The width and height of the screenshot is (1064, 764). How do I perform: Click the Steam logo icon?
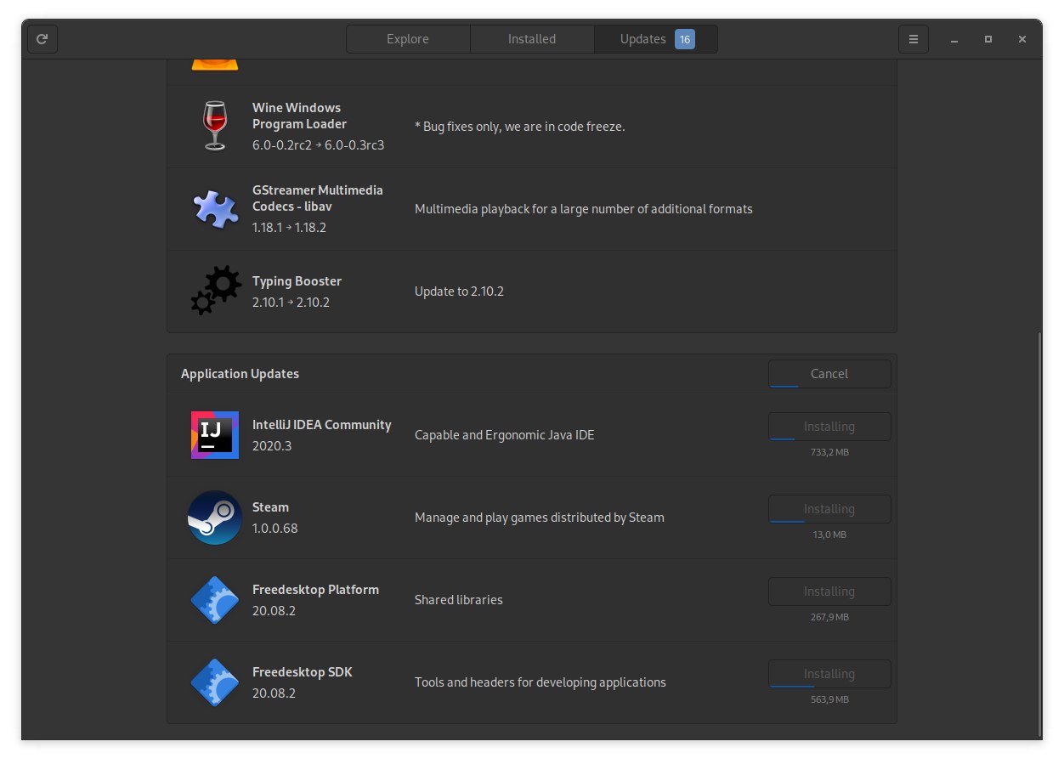(x=215, y=518)
